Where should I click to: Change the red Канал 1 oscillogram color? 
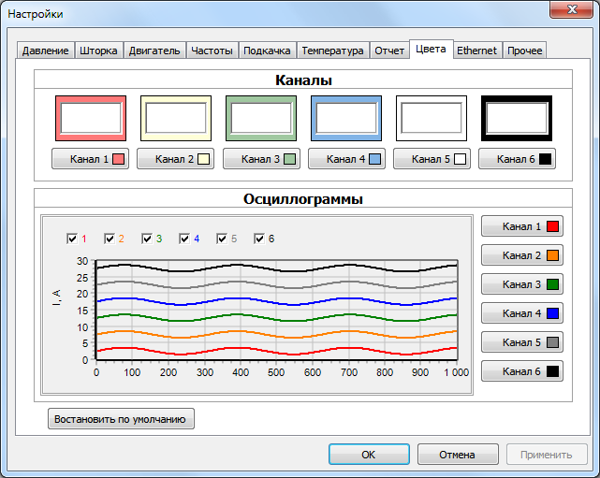pos(522,226)
